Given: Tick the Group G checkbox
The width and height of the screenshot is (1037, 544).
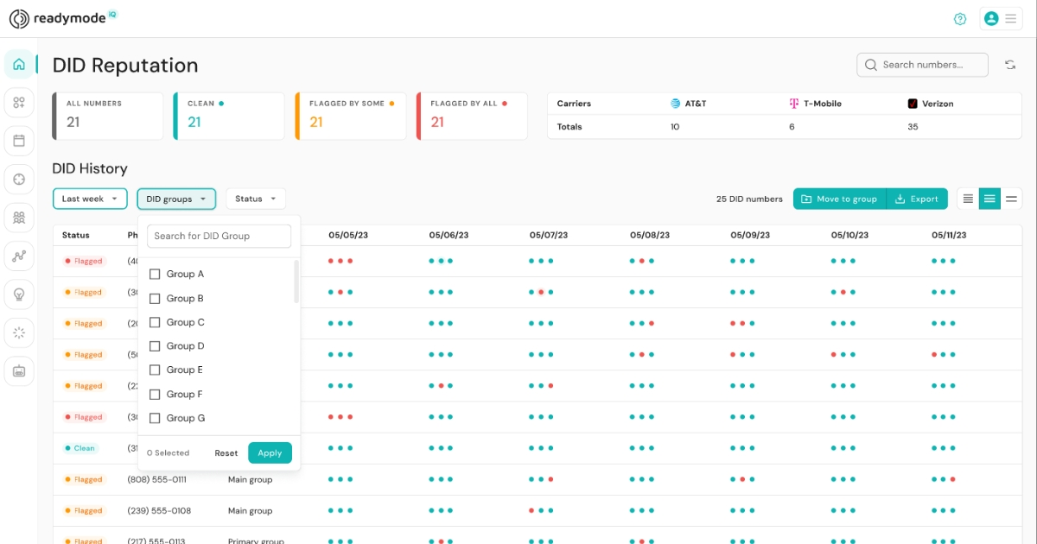Looking at the screenshot, I should 155,418.
